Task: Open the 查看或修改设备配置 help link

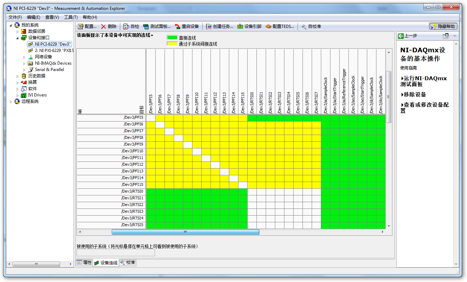Action: tap(425, 108)
